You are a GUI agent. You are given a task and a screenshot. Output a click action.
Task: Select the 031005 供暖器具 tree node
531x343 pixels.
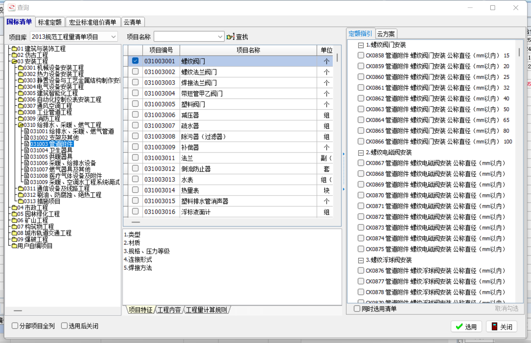51,157
